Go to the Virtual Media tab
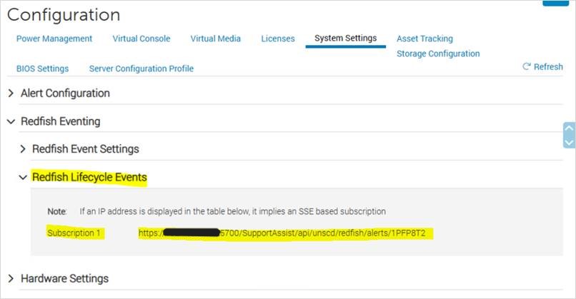Screen dimensions: 576x299 pos(215,39)
